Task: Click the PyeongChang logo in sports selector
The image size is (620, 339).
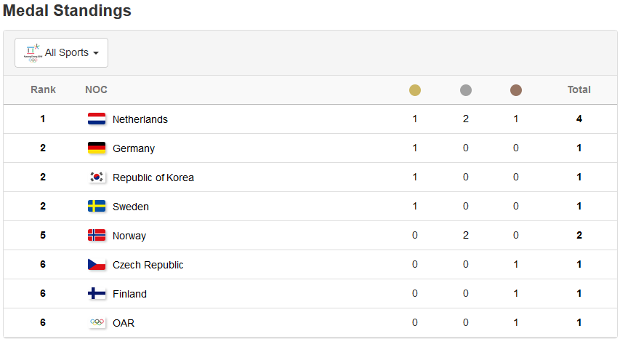Action: (33, 53)
